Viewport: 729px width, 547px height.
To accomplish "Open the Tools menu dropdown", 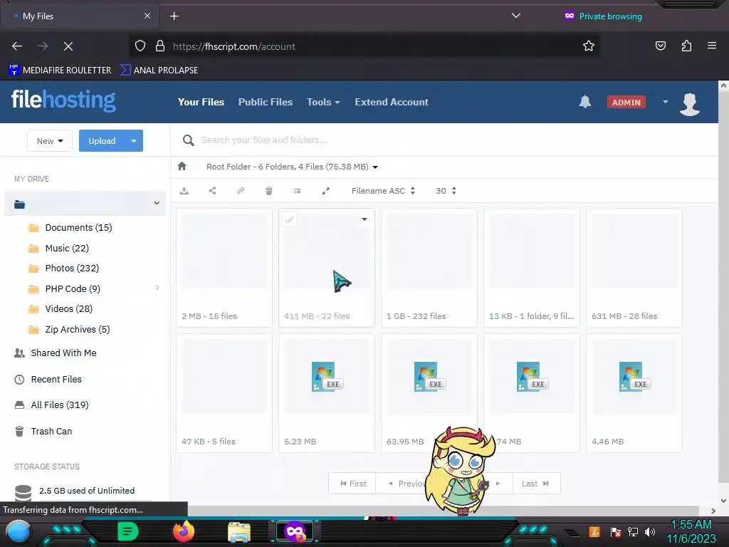I will point(323,102).
